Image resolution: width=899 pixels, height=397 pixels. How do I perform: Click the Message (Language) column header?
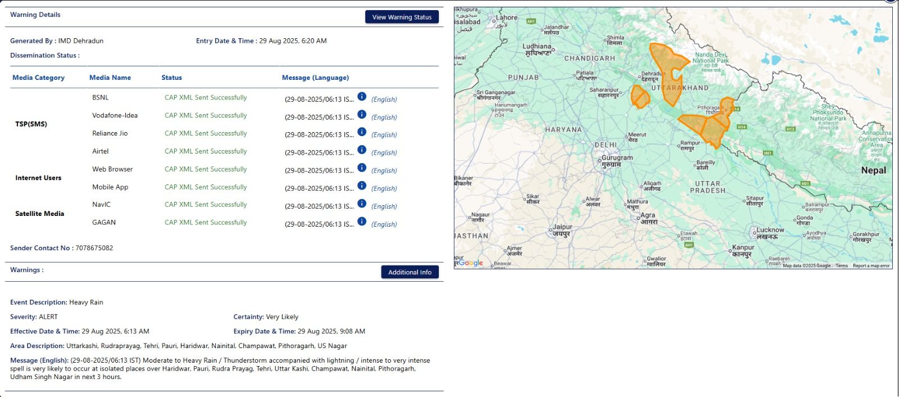click(315, 78)
